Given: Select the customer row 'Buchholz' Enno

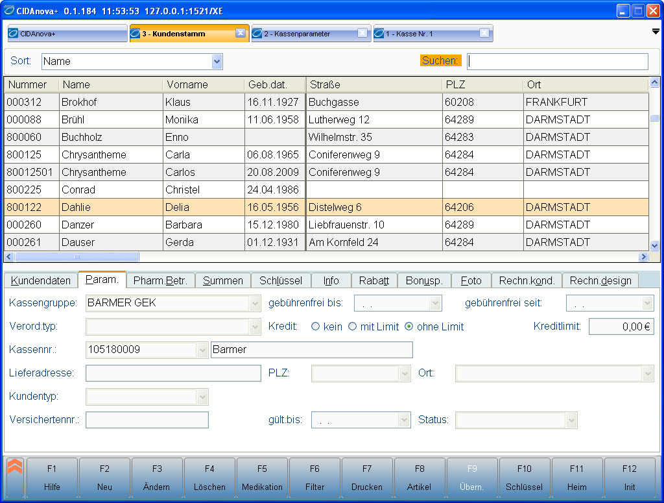Looking at the screenshot, I should 327,138.
